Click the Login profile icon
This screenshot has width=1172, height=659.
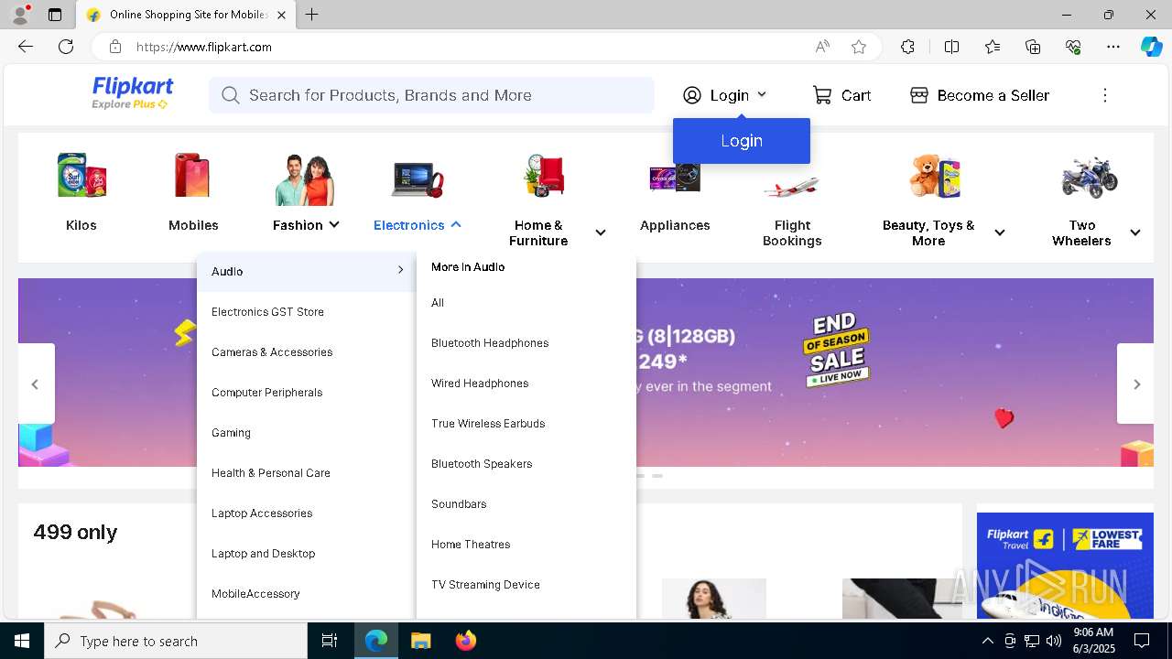click(x=692, y=95)
